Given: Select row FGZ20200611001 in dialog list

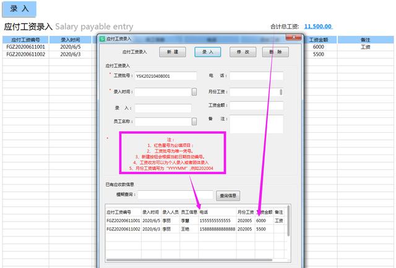Looking at the screenshot, I should [x=196, y=220].
